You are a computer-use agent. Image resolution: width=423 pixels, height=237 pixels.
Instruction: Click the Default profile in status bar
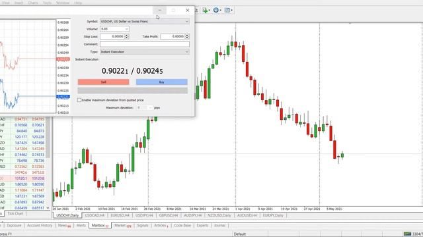point(239,234)
